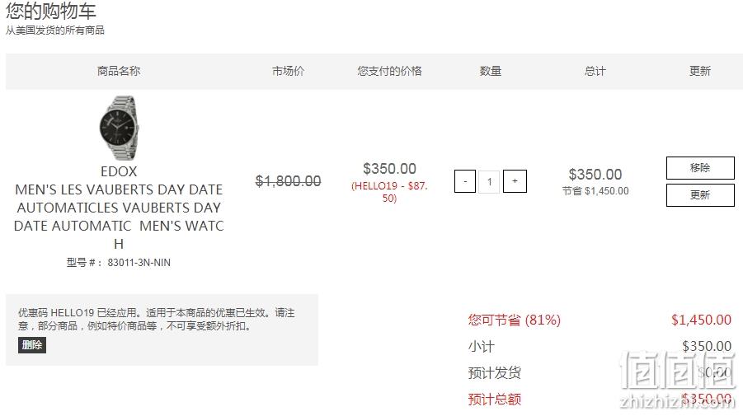Image resolution: width=743 pixels, height=416 pixels.
Task: Click the 商品名称 column header
Action: point(119,71)
